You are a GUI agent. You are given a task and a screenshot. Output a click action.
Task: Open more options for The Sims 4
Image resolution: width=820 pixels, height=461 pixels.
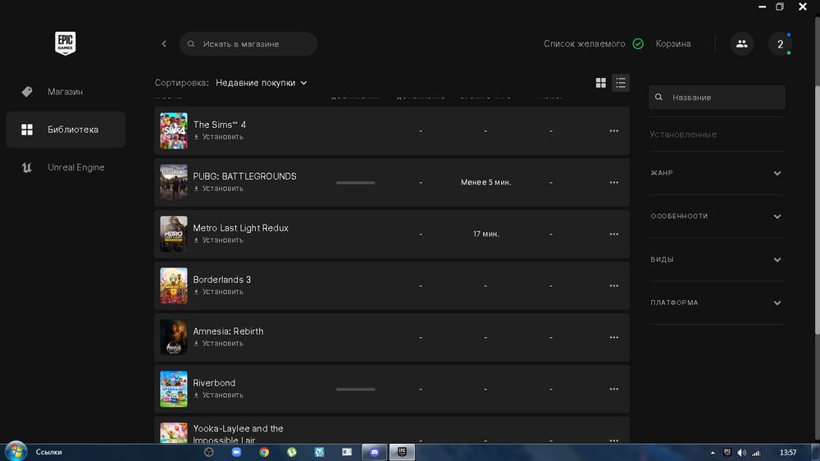coord(614,130)
